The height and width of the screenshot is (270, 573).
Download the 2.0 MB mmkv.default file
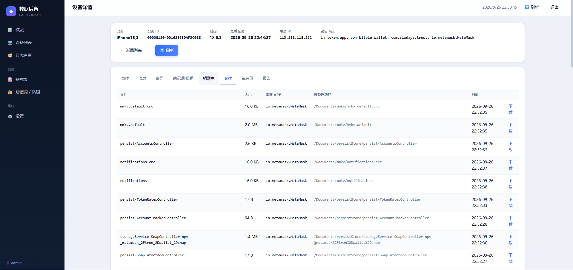coord(511,128)
